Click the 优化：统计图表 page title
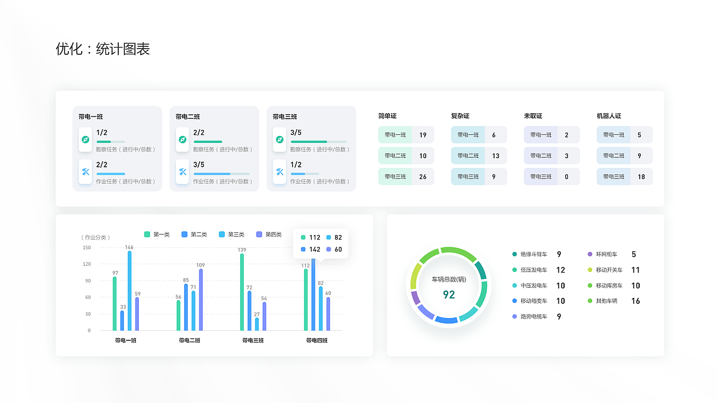717x403 pixels. [x=103, y=49]
